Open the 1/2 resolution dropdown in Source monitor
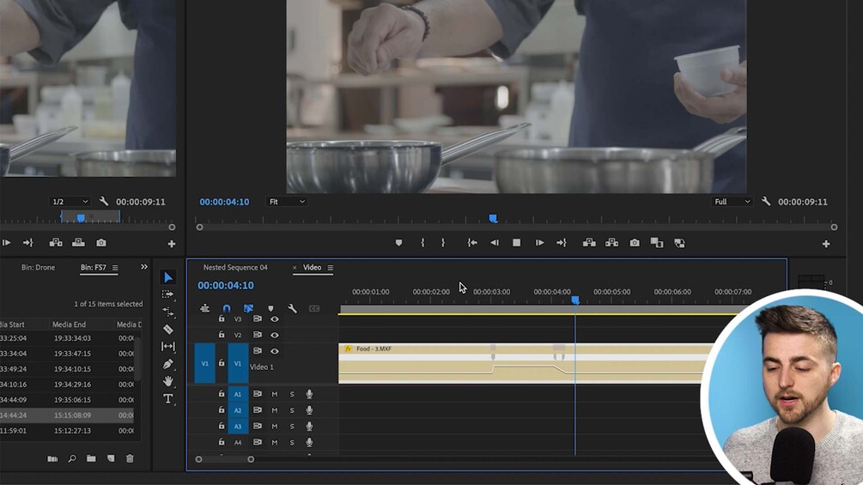 coord(70,202)
